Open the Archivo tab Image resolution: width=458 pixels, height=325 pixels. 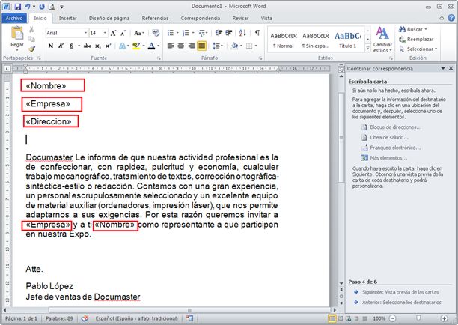14,19
